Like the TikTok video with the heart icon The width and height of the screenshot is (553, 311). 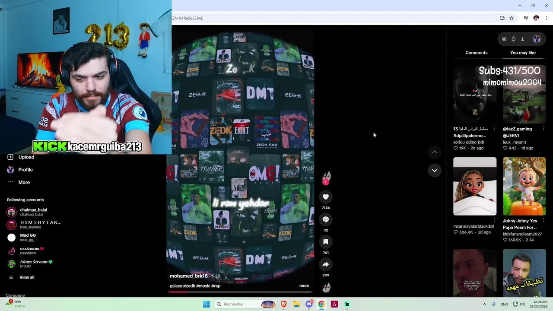326,197
